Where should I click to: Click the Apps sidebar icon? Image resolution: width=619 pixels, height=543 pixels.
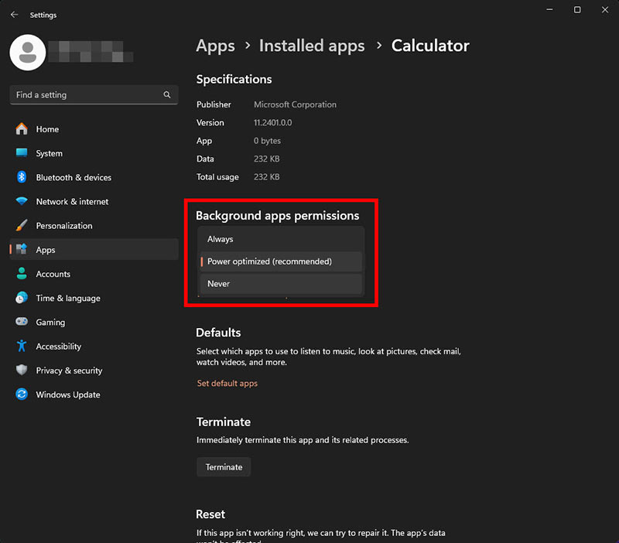22,249
